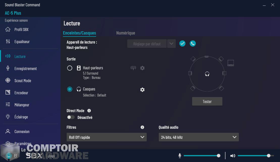Click side left speaker in diagram
The height and width of the screenshot is (162, 280).
190,73
